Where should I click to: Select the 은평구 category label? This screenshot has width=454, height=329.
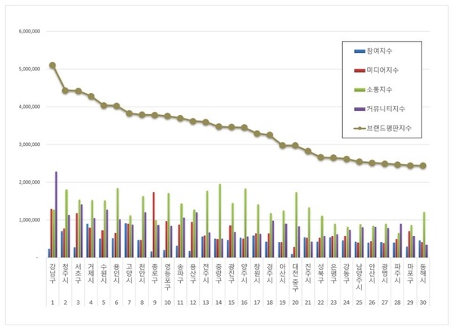[x=334, y=273]
